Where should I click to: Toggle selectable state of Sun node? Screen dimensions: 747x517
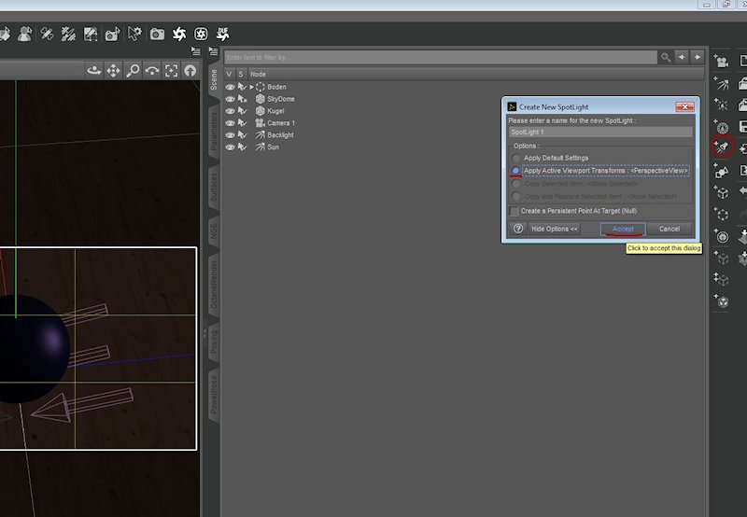[x=243, y=147]
